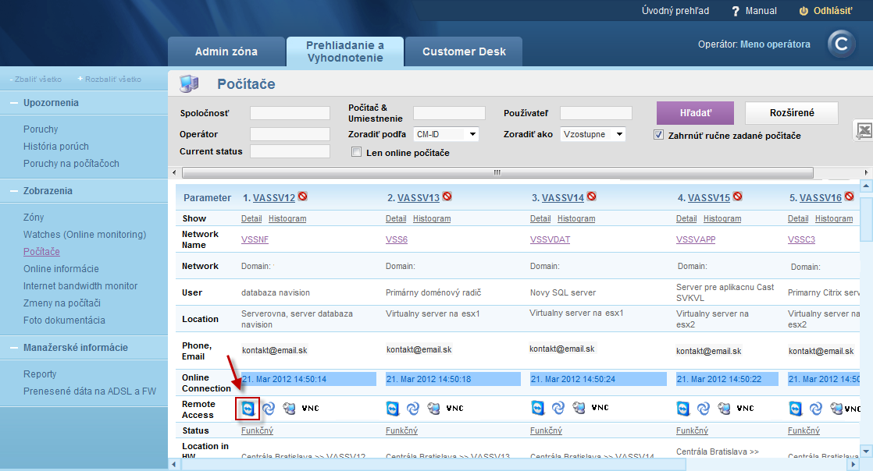The height and width of the screenshot is (471, 873).
Task: Launch TeamViewer remote access for VASSV13
Action: 393,409
